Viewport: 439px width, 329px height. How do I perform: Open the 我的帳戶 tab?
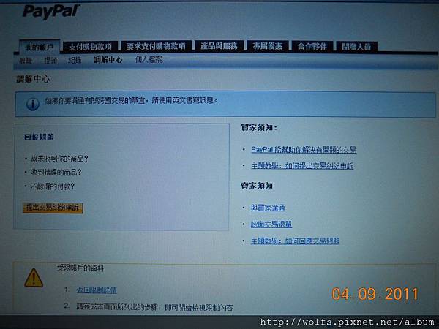pyautogui.click(x=40, y=47)
